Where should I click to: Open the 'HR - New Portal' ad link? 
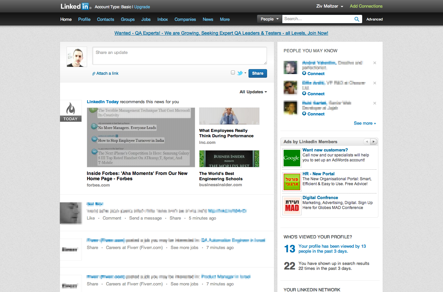pyautogui.click(x=318, y=174)
